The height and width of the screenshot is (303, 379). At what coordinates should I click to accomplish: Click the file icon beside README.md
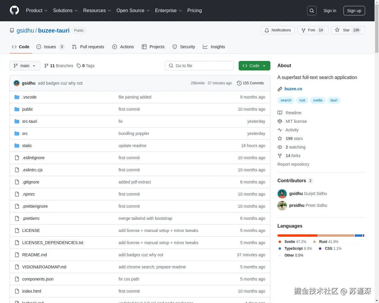tap(17, 255)
